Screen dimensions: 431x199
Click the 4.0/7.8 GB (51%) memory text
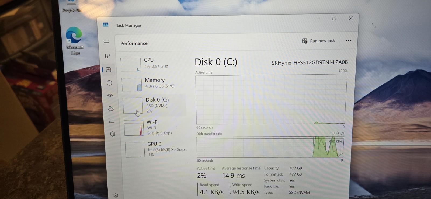[x=160, y=86]
